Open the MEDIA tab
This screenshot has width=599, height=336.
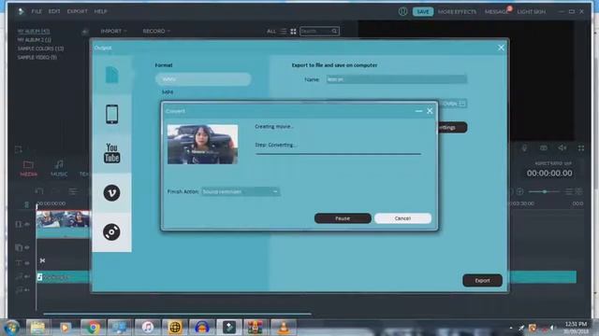[x=28, y=168]
